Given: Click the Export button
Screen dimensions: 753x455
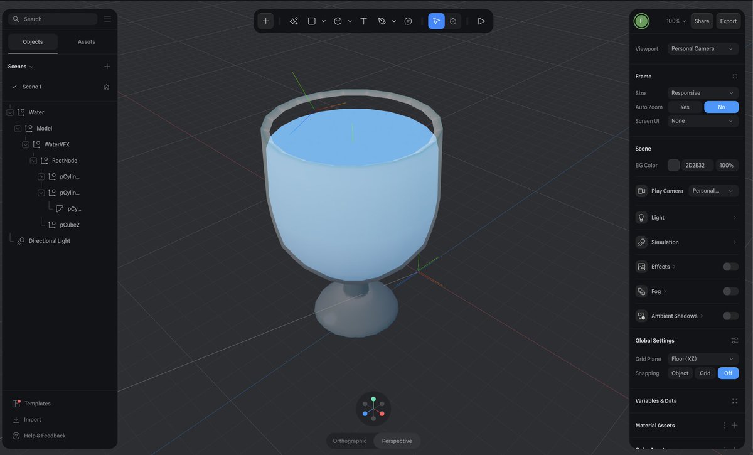Looking at the screenshot, I should (729, 21).
